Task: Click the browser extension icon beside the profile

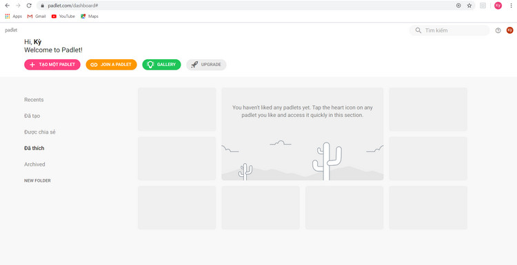Action: [483, 6]
